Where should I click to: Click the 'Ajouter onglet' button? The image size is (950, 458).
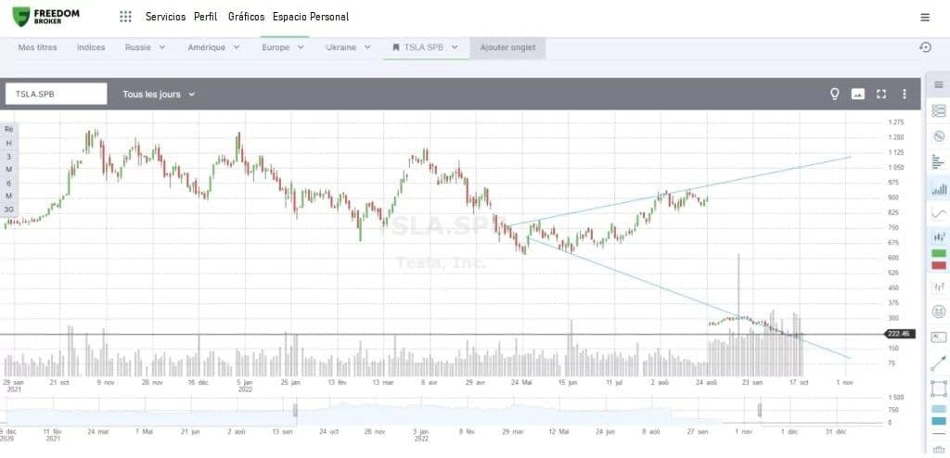pyautogui.click(x=507, y=47)
